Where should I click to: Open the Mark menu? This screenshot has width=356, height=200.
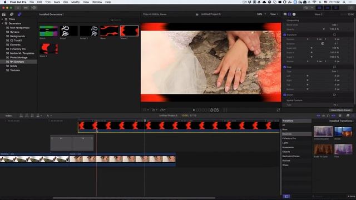pos(57,2)
